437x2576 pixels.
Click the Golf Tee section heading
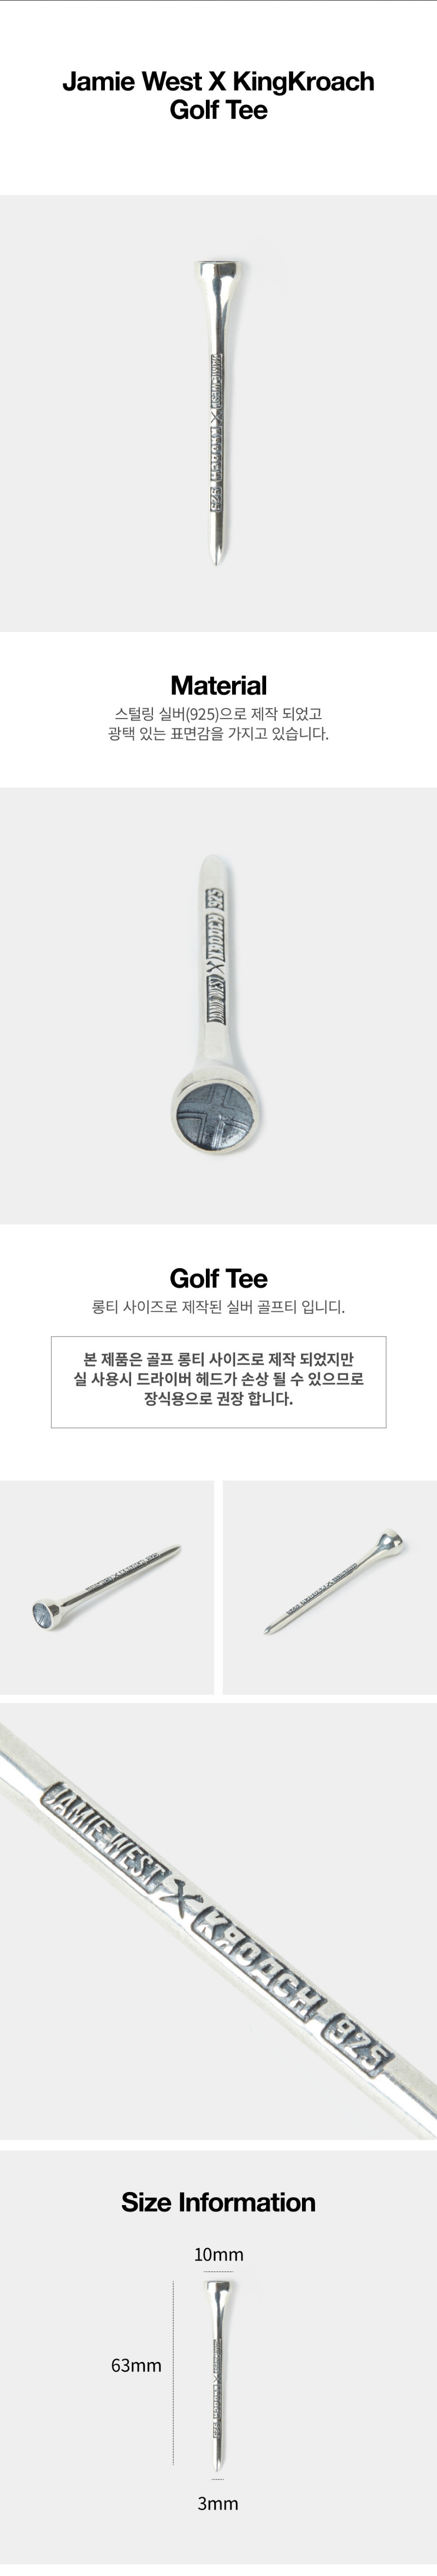pos(218,1278)
